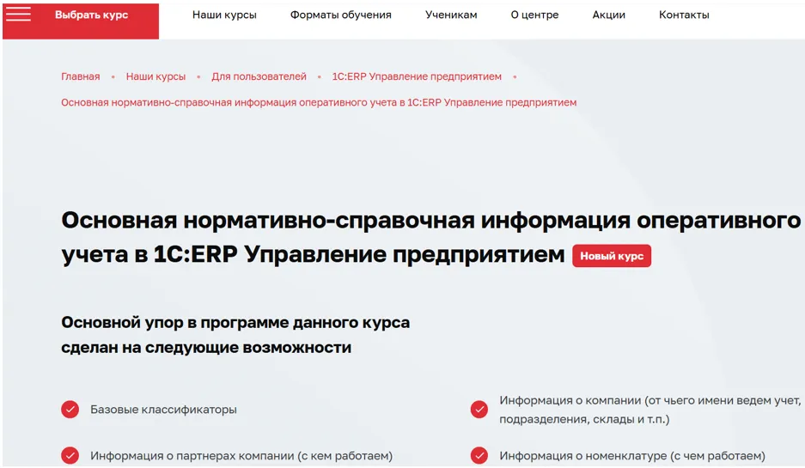Click the red "Выбрать курс" button
Viewport: 805px width, 468px height.
91,15
